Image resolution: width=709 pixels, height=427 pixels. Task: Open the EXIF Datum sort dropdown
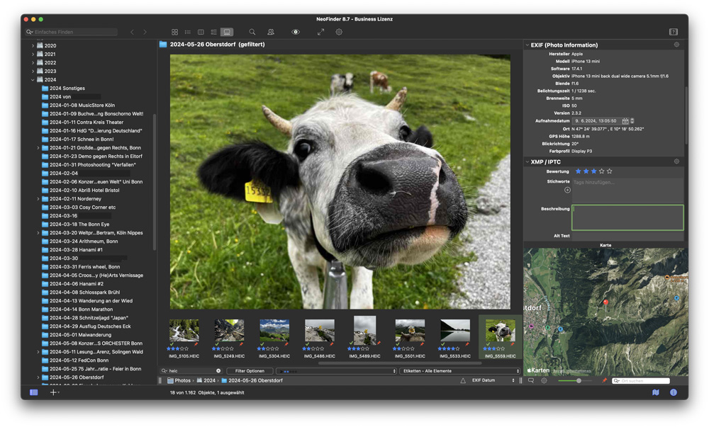click(x=493, y=380)
